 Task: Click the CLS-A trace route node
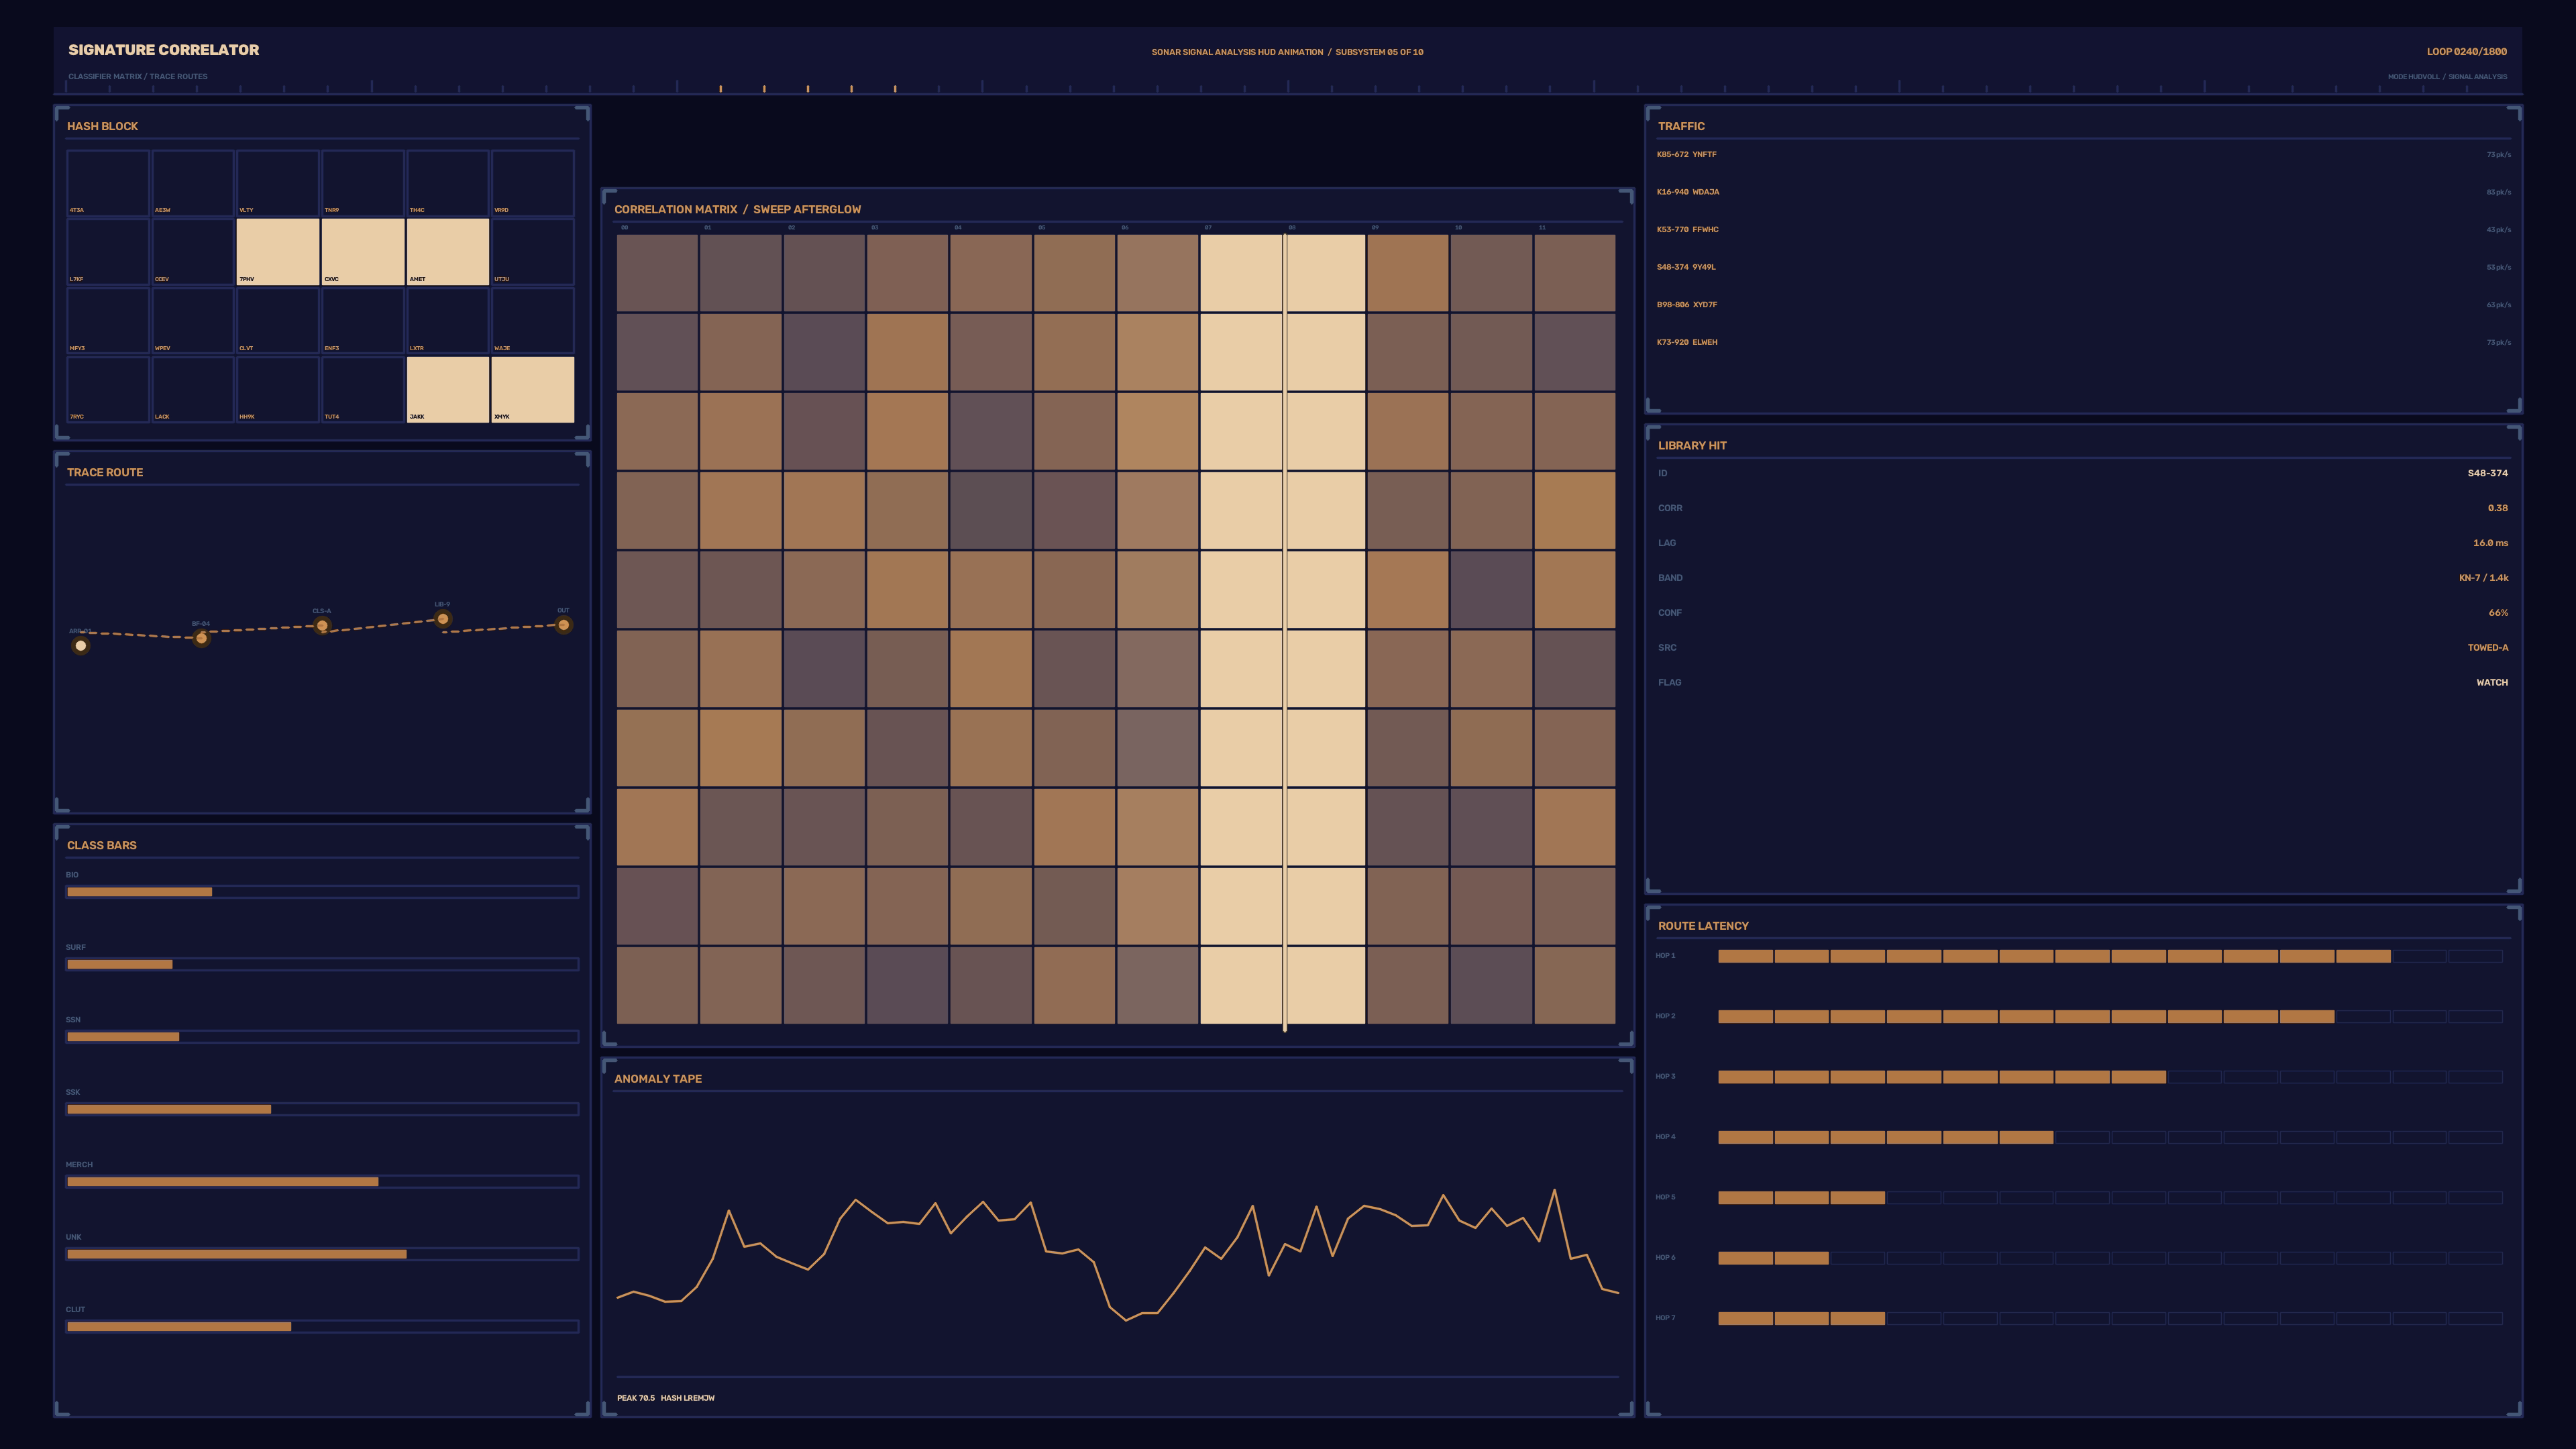click(x=322, y=626)
